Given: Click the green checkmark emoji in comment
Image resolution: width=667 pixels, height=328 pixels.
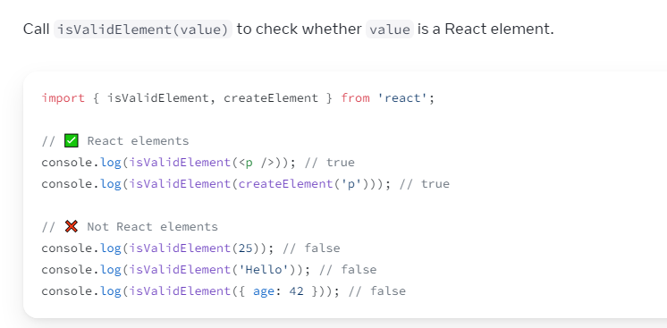Looking at the screenshot, I should point(72,140).
